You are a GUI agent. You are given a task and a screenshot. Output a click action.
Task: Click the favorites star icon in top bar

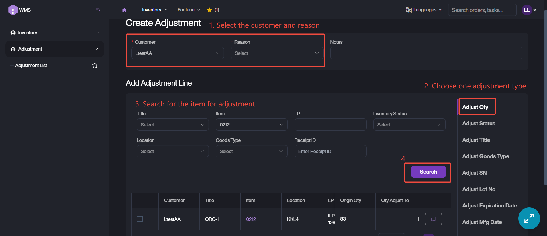coord(210,10)
